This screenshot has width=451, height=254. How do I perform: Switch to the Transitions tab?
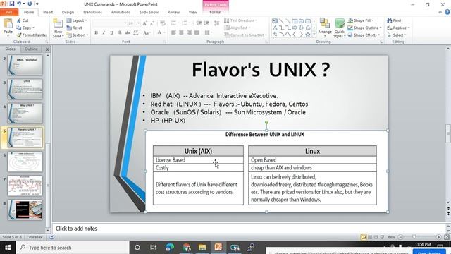click(92, 12)
